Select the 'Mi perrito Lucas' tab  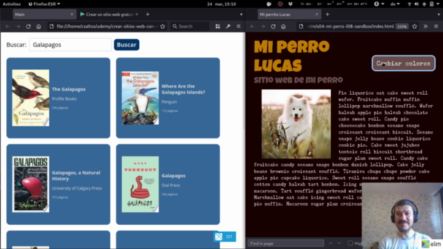tap(289, 14)
